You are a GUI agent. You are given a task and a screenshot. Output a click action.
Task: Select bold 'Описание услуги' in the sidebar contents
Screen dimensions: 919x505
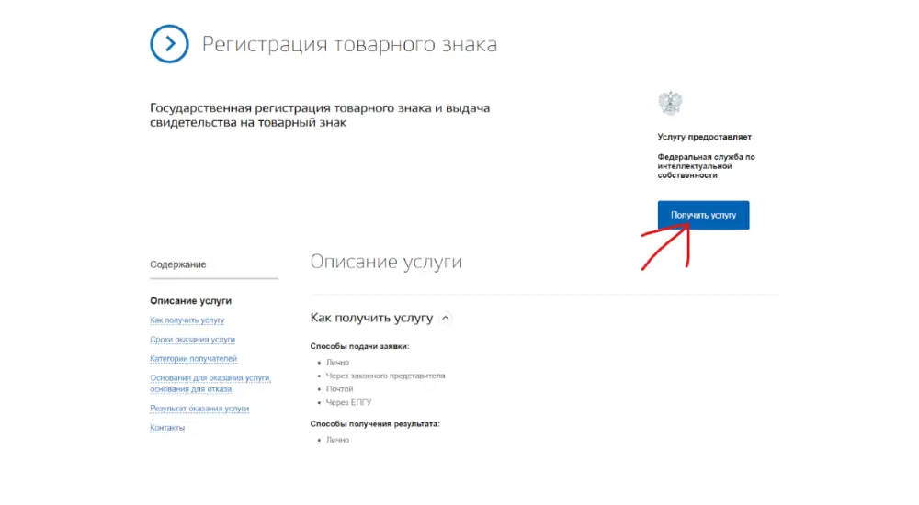[x=190, y=300]
